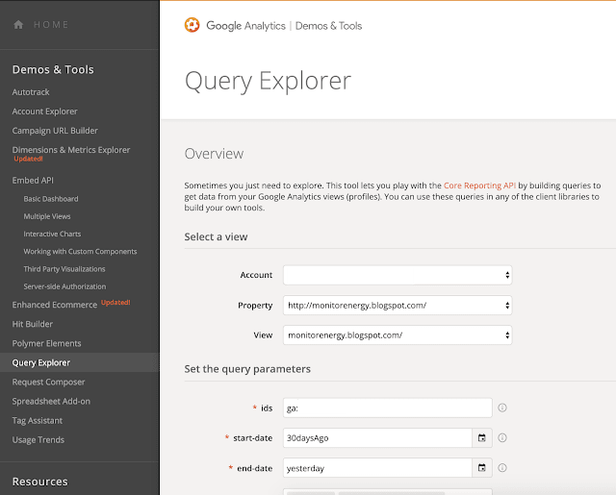Open Request Composer in the sidebar
Image resolution: width=616 pixels, height=495 pixels.
pyautogui.click(x=48, y=382)
